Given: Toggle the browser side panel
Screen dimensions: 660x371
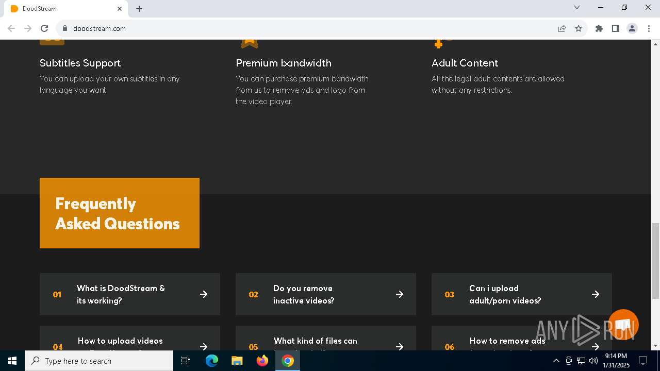Looking at the screenshot, I should point(616,28).
